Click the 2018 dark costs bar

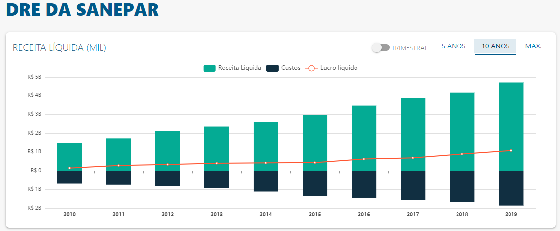[x=462, y=186]
